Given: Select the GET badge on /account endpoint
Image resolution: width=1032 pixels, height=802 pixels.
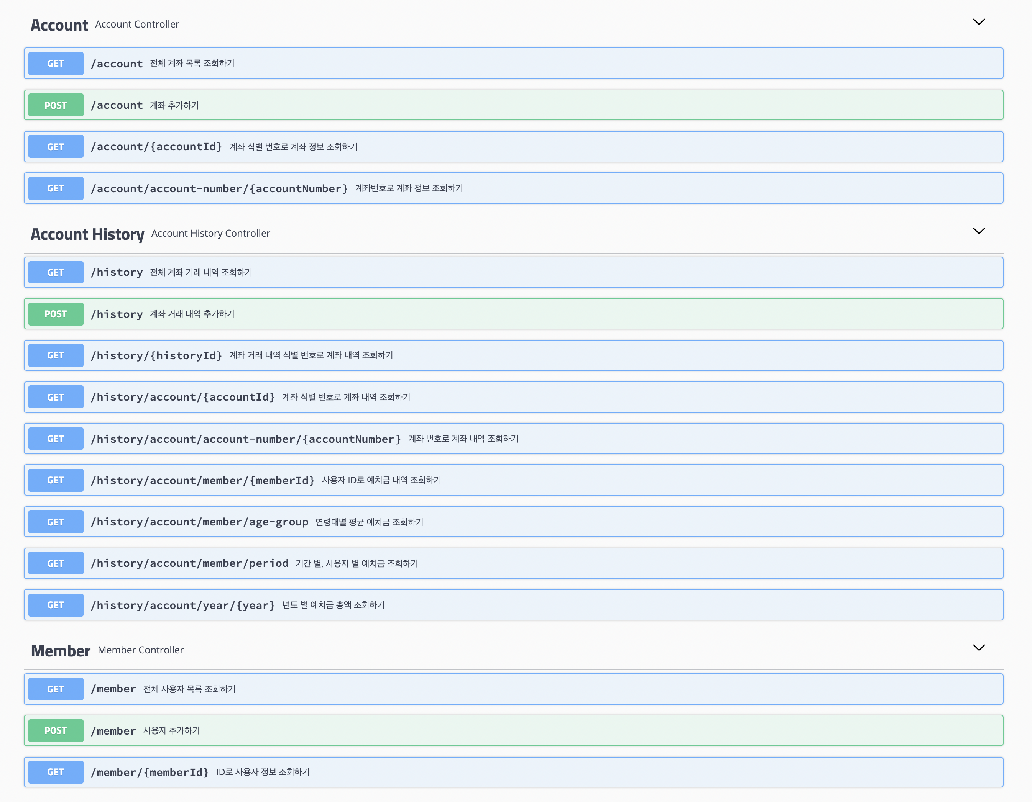Looking at the screenshot, I should (x=55, y=63).
